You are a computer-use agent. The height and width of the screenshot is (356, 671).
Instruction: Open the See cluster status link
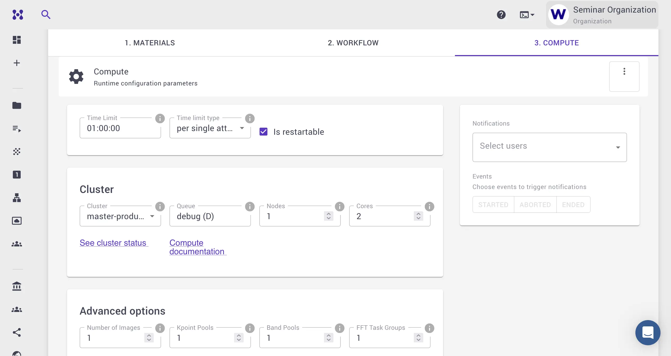(113, 243)
